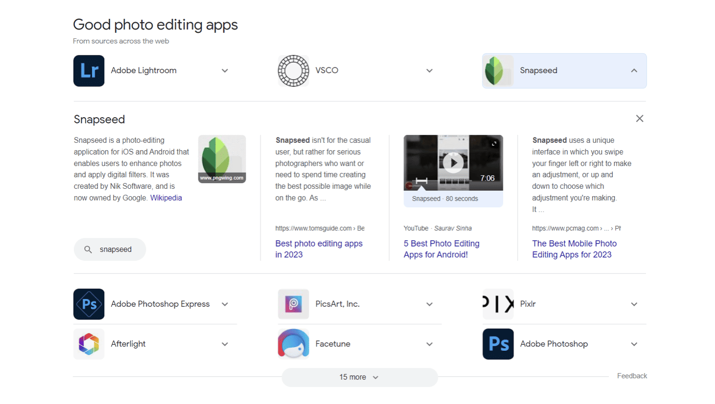Image resolution: width=715 pixels, height=404 pixels.
Task: Select the Adobe Photoshop Express label
Action: click(160, 304)
